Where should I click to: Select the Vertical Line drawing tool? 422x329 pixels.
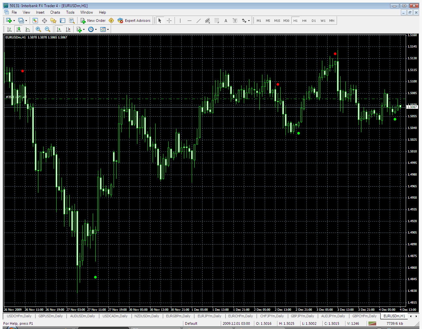coord(180,21)
